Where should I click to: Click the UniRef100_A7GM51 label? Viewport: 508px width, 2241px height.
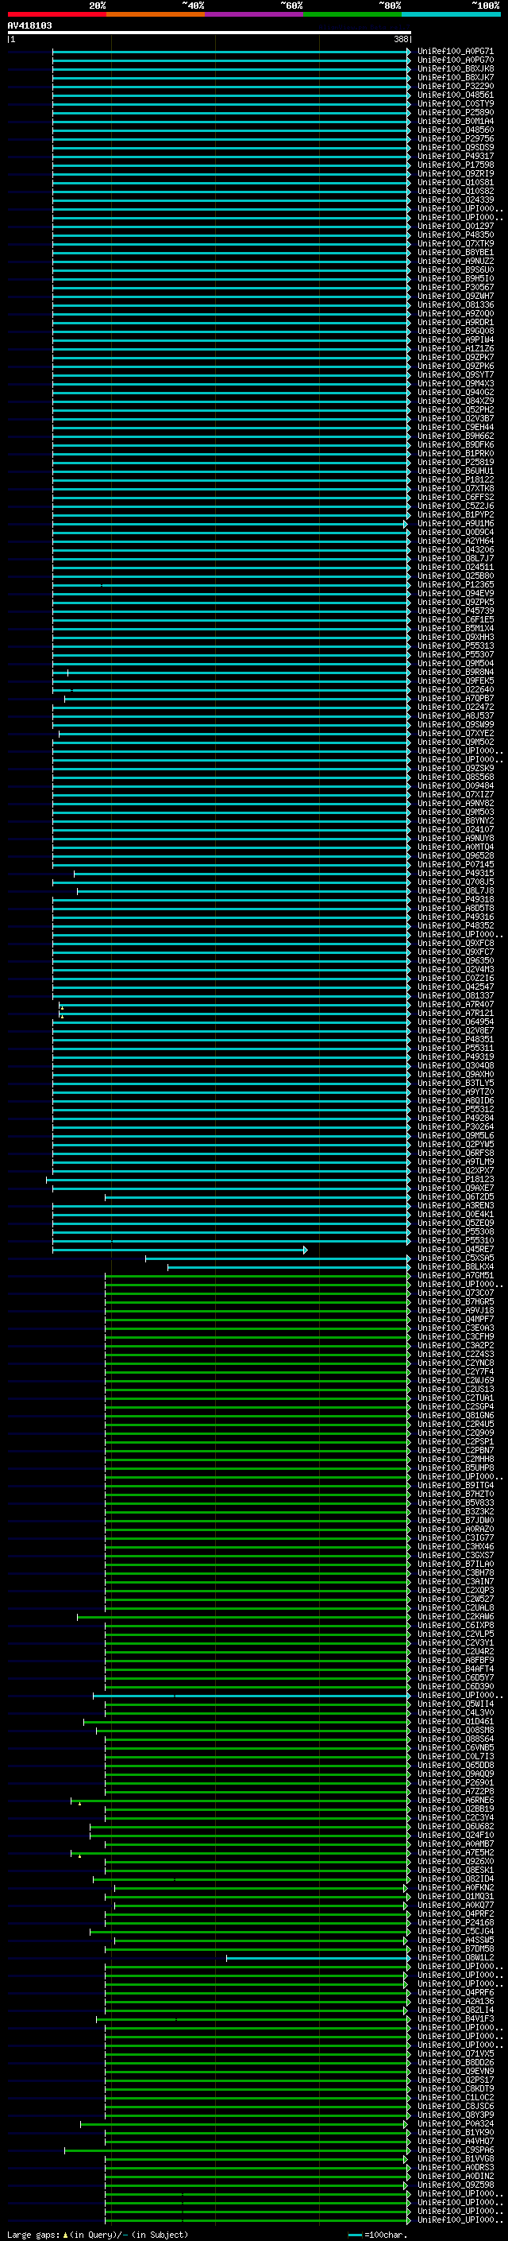click(x=455, y=1276)
